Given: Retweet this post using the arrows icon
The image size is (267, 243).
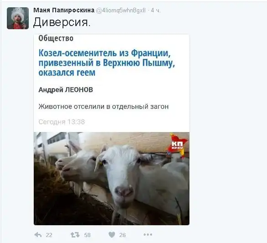Looking at the screenshot, I should (x=75, y=235).
